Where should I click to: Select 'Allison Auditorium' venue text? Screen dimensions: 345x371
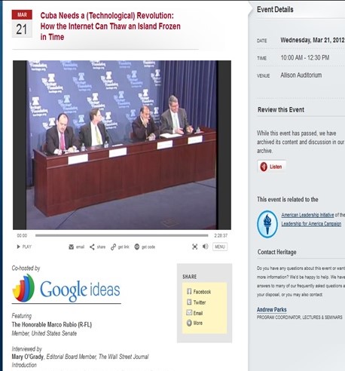[301, 75]
